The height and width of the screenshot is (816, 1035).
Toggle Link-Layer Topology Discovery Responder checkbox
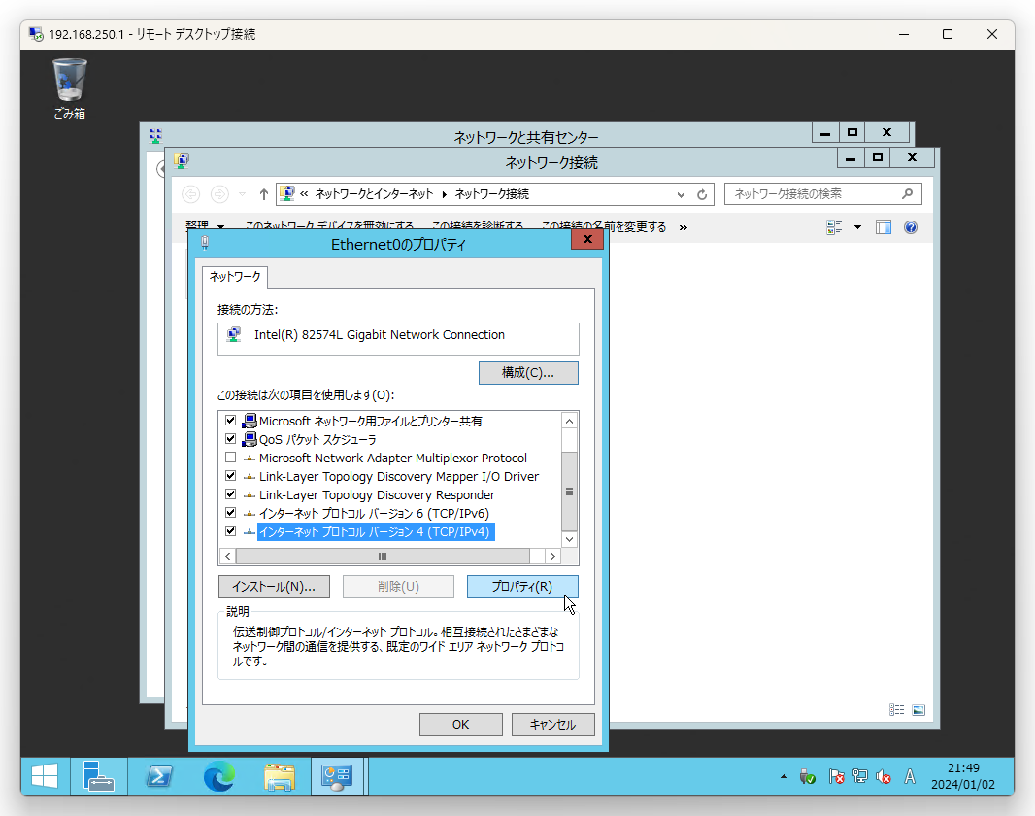coord(230,494)
